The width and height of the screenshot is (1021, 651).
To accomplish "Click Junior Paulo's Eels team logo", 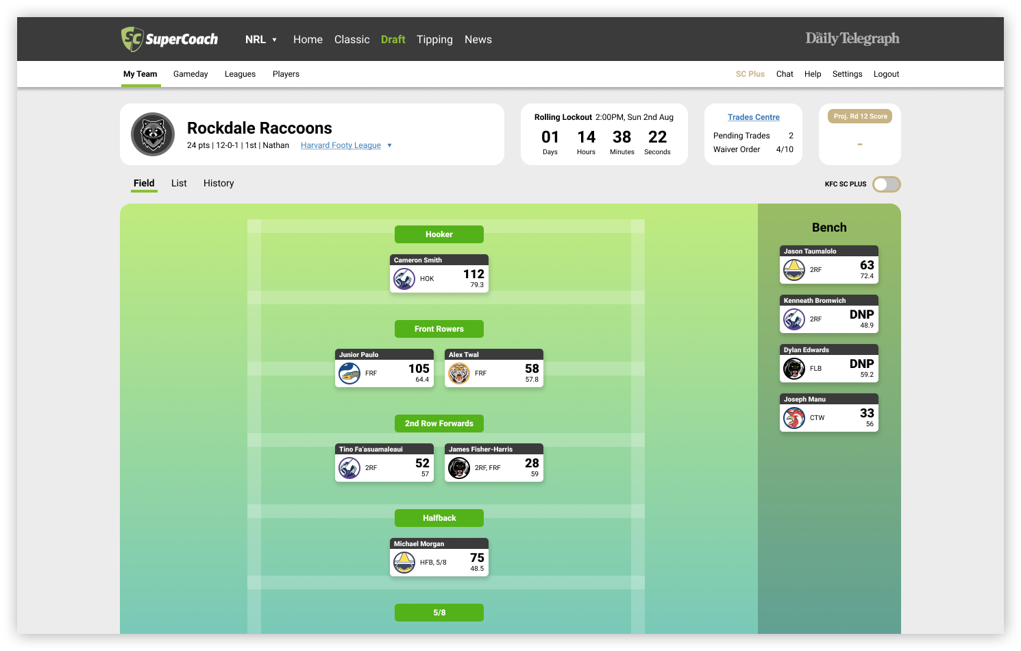I will (x=349, y=373).
